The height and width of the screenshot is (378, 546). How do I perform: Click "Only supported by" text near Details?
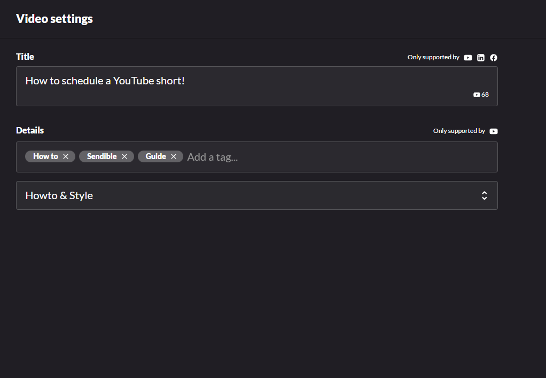pyautogui.click(x=459, y=131)
